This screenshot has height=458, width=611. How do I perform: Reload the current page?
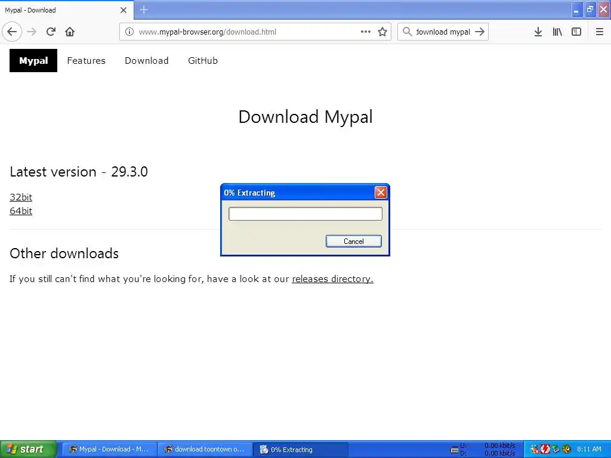(51, 32)
